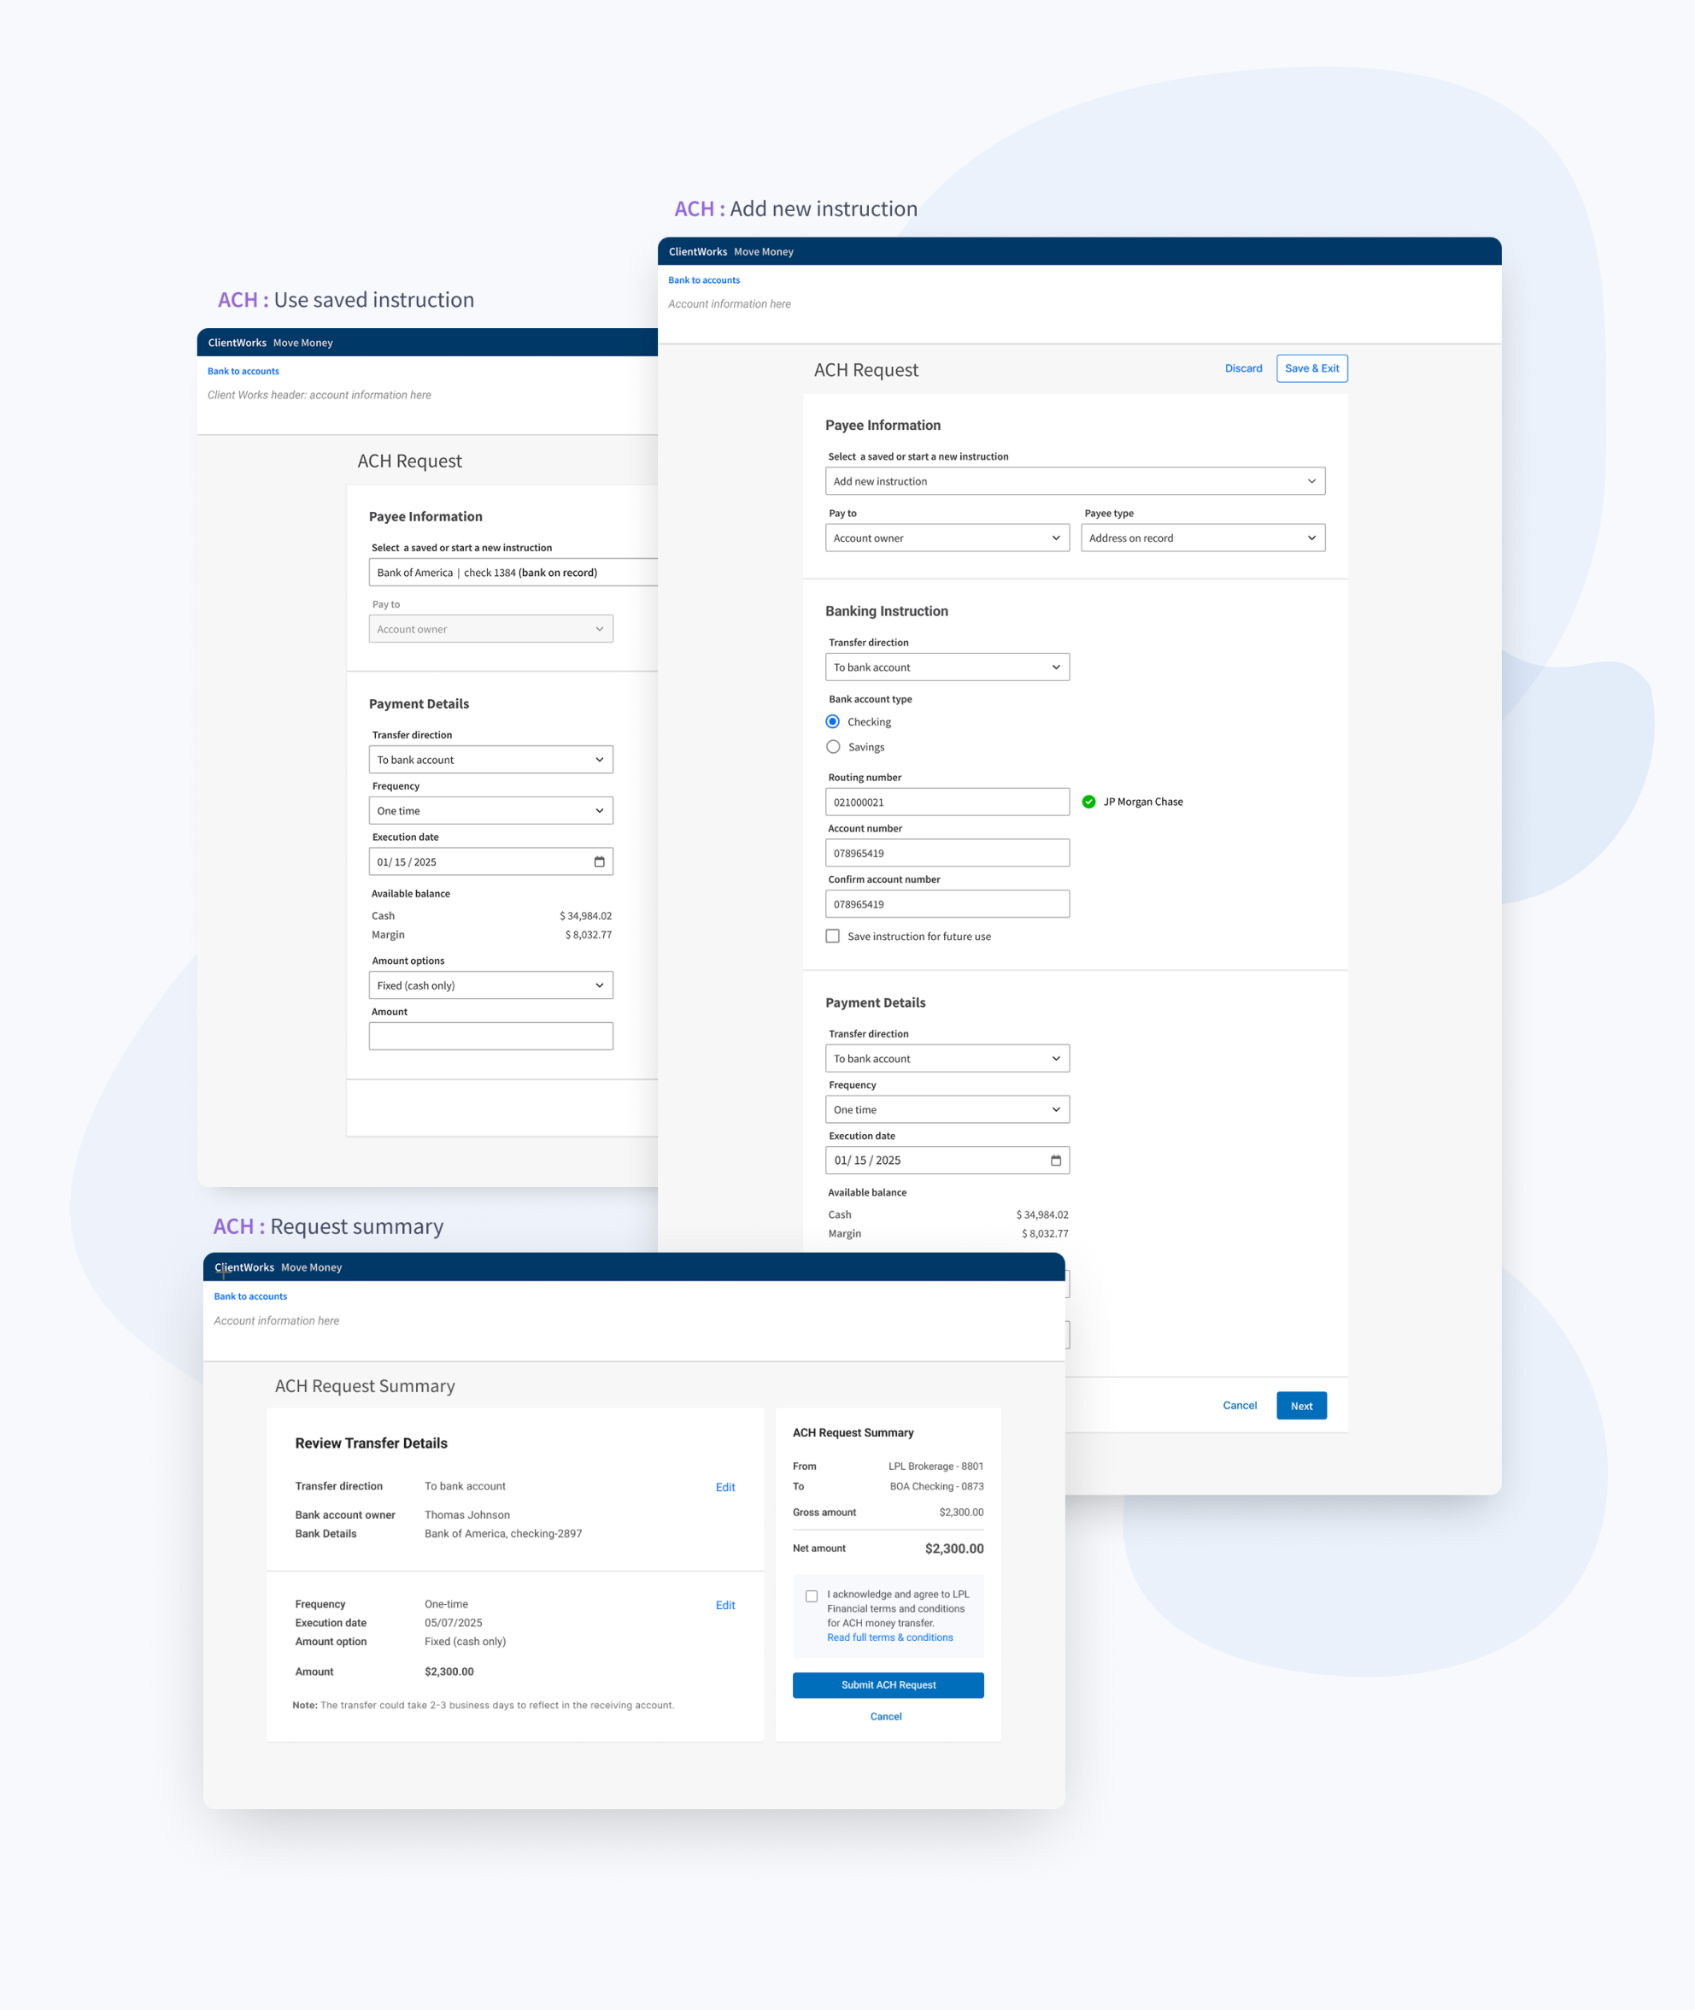Screen dimensions: 1695x2010
Task: Click Bank to accounts breadcrumb in summary window
Action: click(249, 1296)
